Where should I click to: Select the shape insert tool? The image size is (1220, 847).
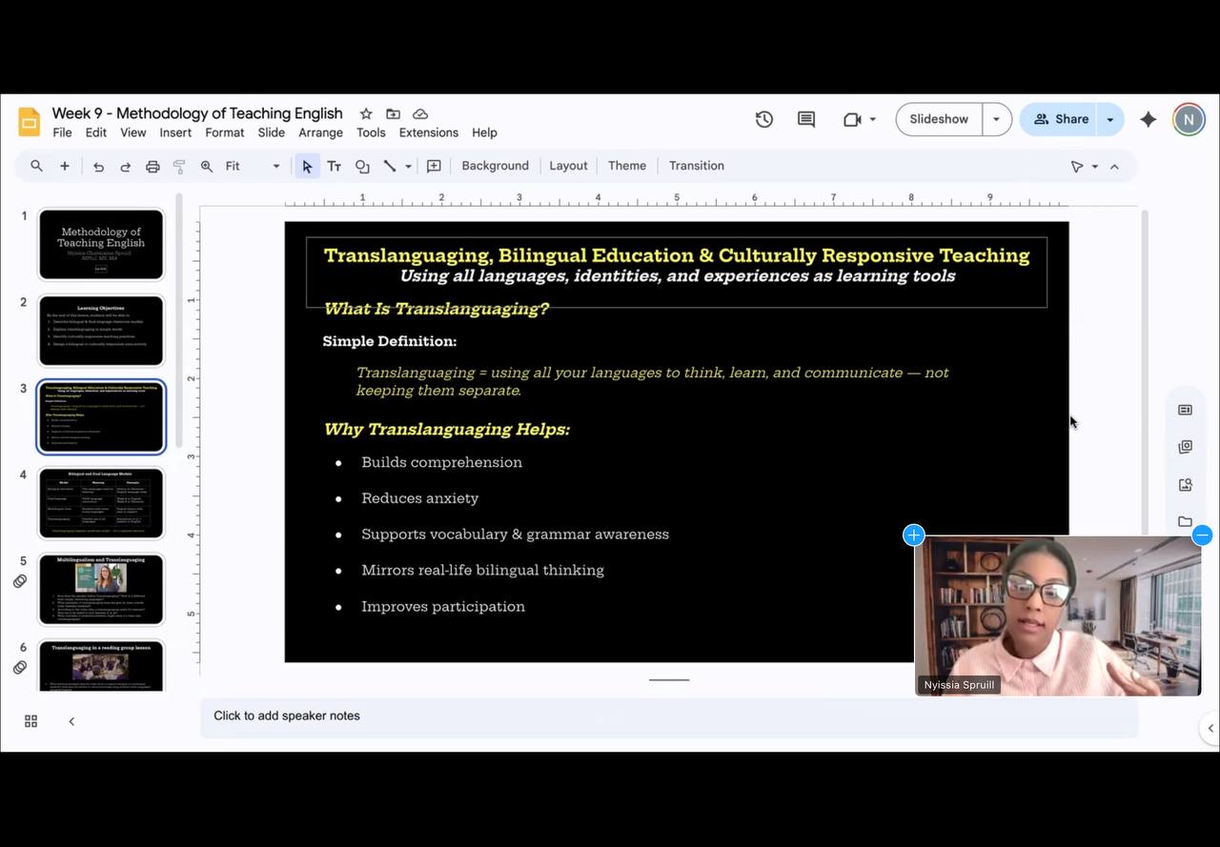click(362, 166)
